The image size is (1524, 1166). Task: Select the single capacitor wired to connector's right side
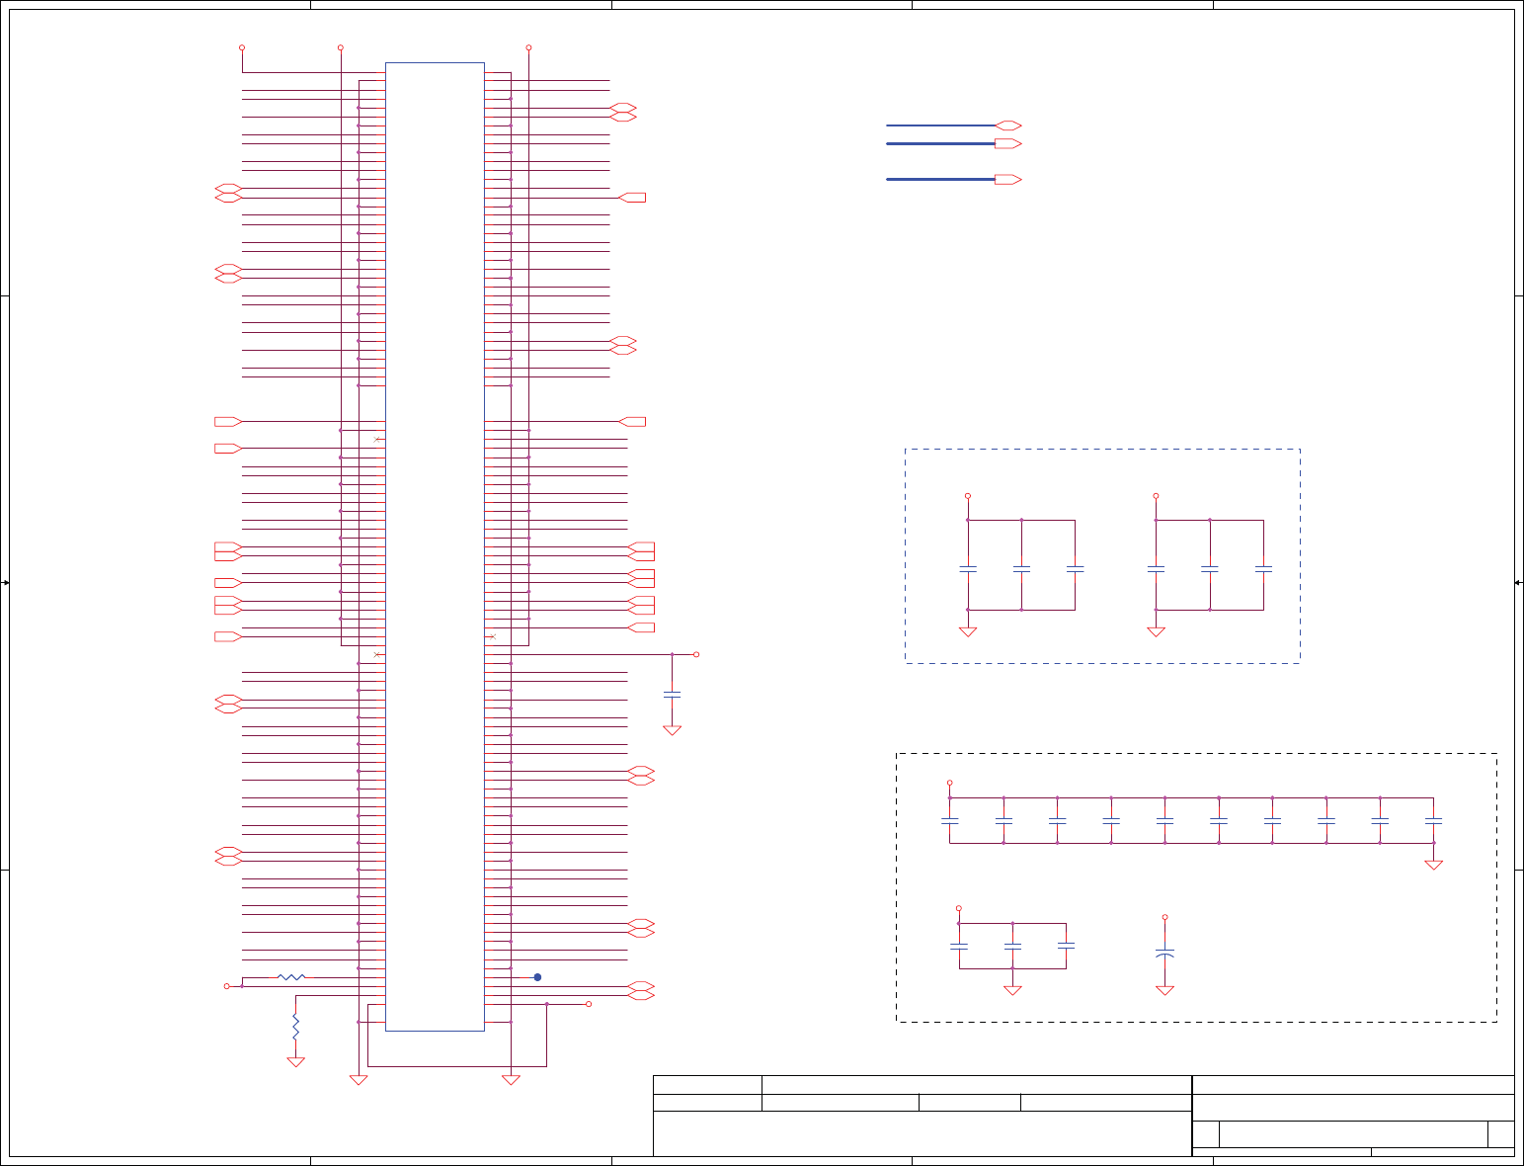click(x=672, y=695)
